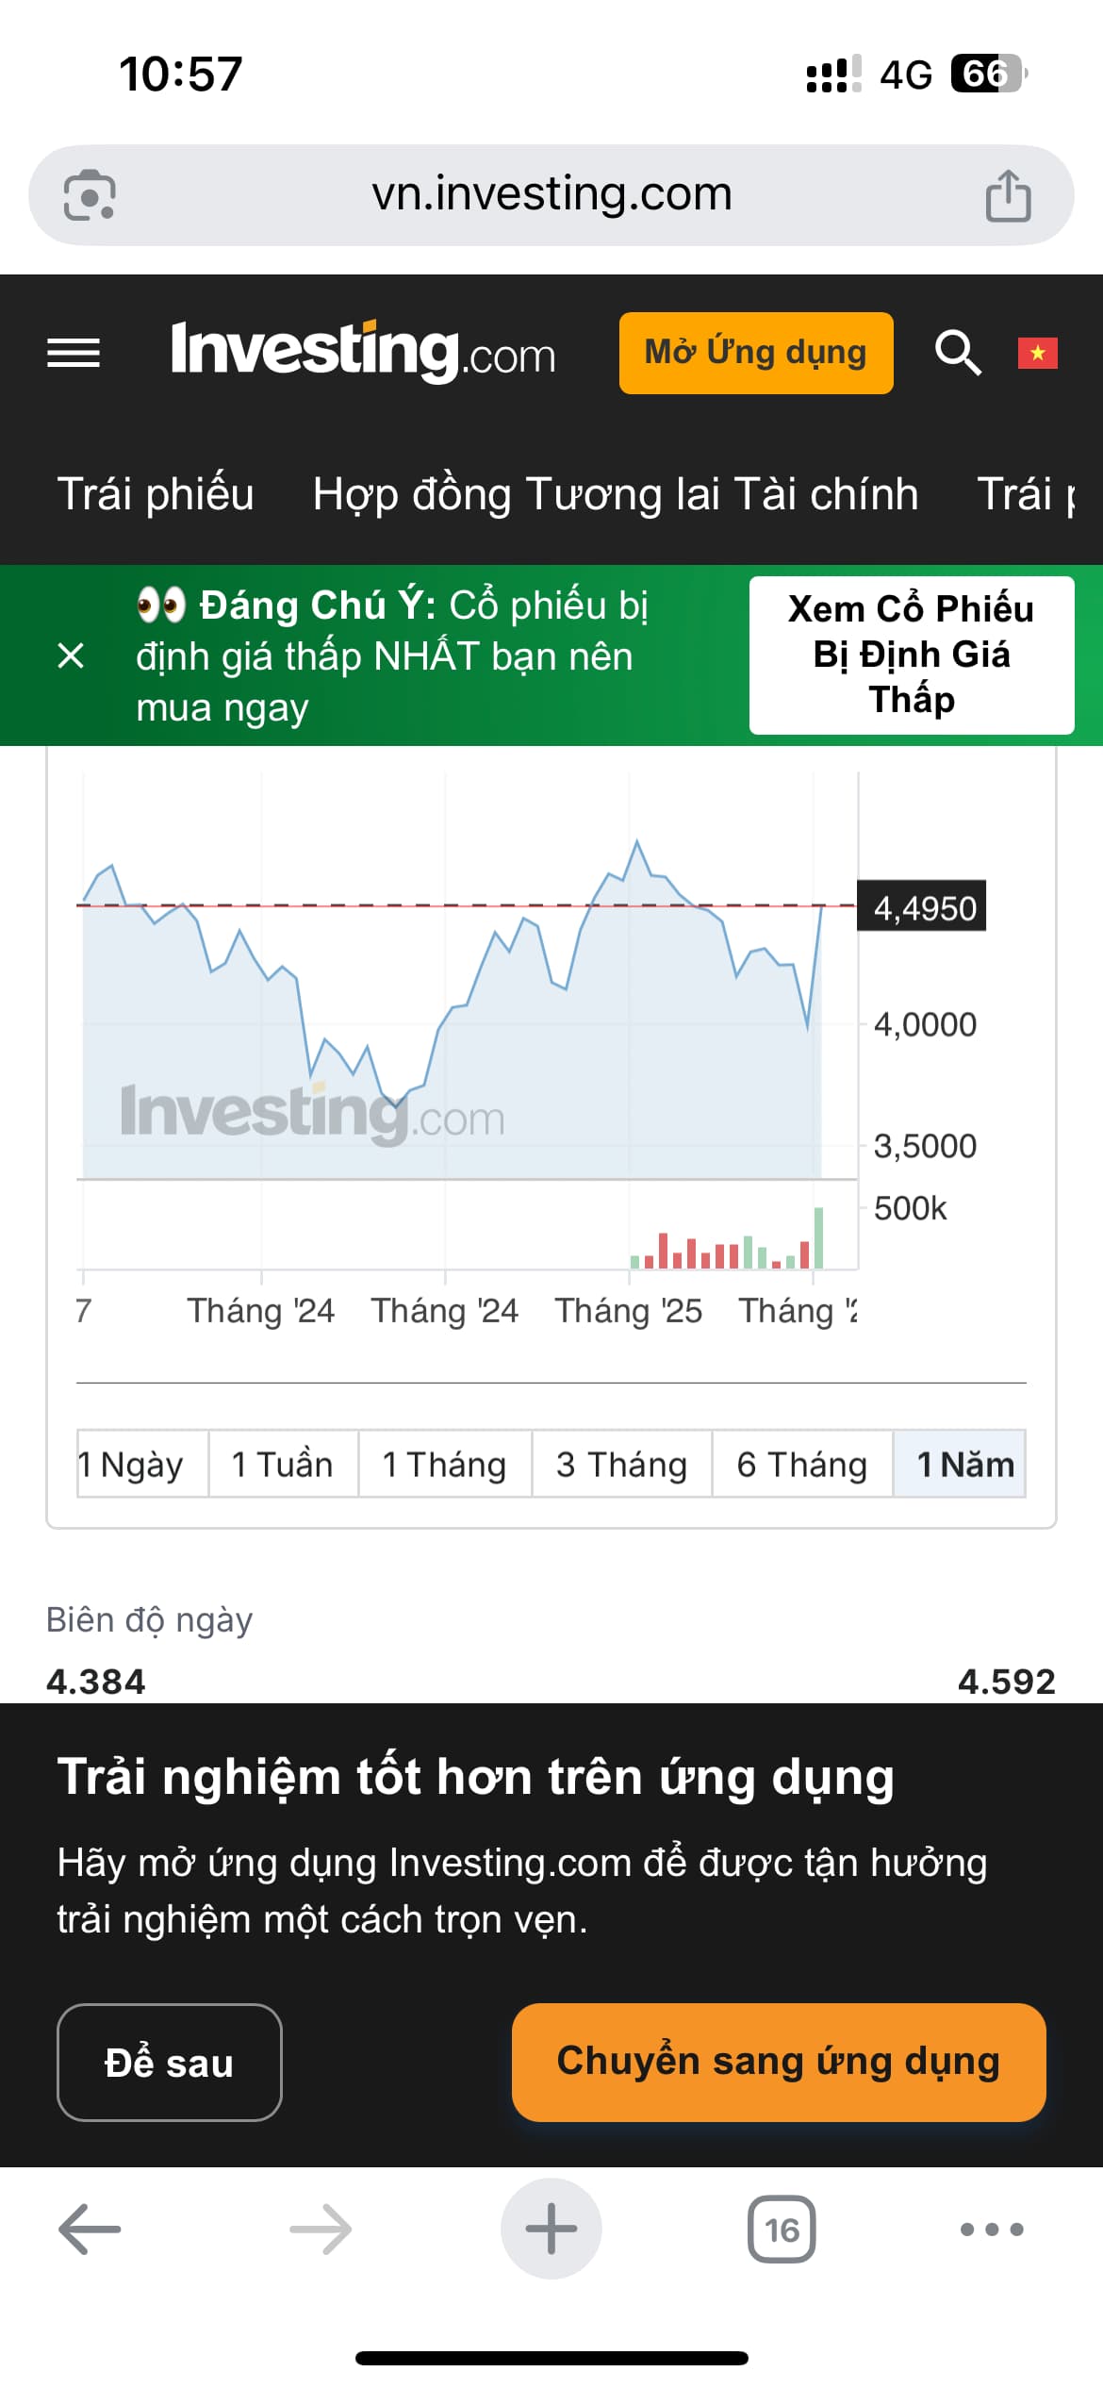Open a new tab with plus button
Viewport: 1103px width, 2388px height.
[551, 2230]
